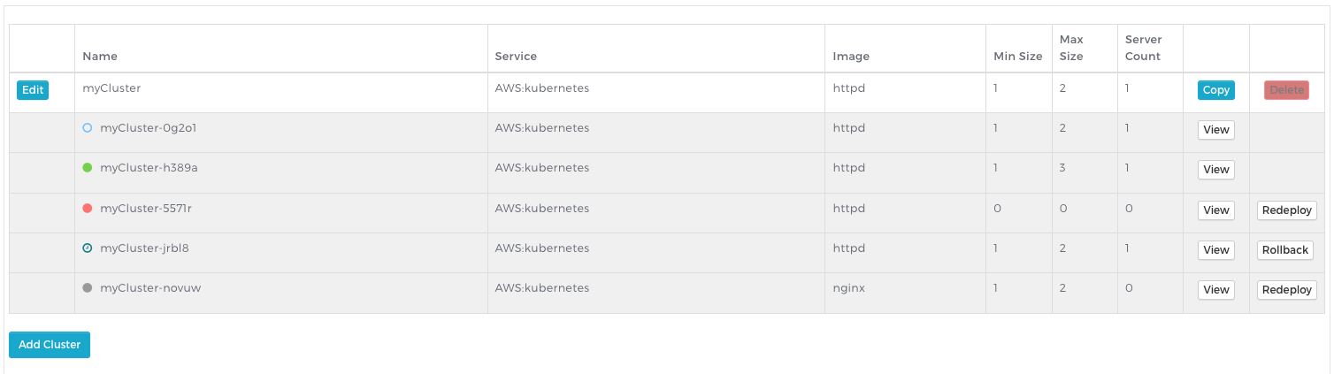Viewport: 1334px width, 374px height.
Task: Open View for myCluster-jrbl8
Action: point(1215,250)
